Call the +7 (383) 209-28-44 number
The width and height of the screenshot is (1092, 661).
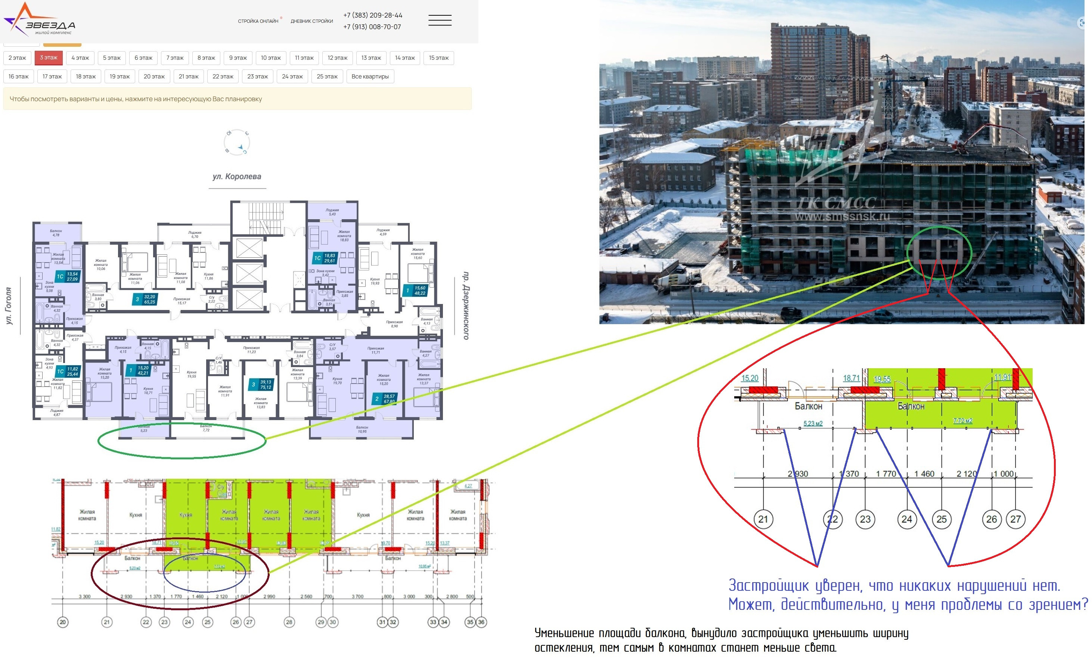click(x=373, y=16)
